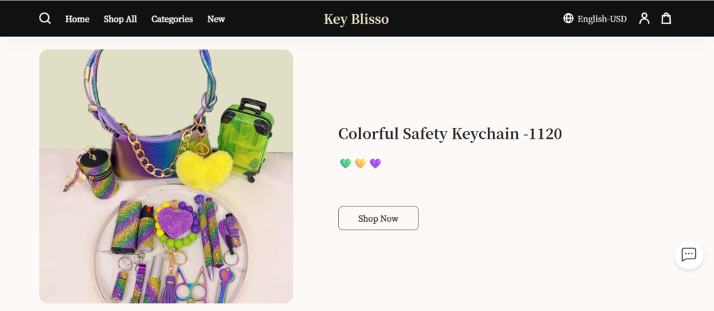The width and height of the screenshot is (714, 311).
Task: Select the New nav item
Action: 216,19
